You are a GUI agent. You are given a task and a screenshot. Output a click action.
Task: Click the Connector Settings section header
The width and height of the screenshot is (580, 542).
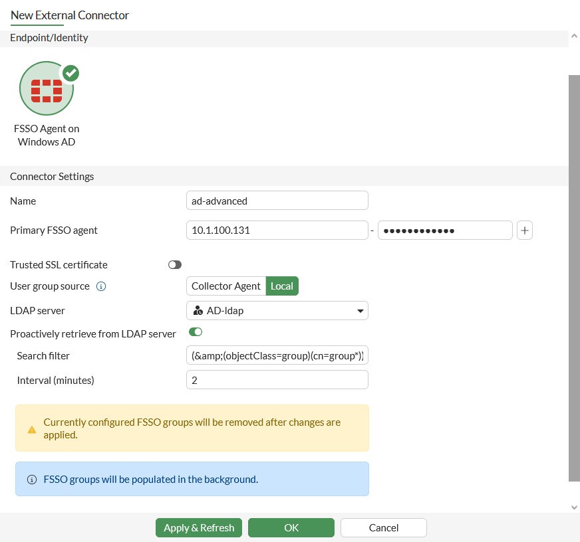52,177
